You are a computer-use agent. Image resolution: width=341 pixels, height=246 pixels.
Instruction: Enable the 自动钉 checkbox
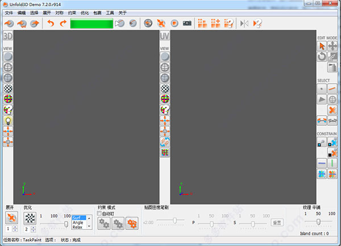pyautogui.click(x=99, y=214)
